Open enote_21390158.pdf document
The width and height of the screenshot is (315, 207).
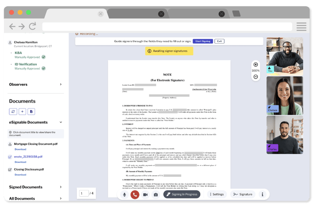pyautogui.click(x=28, y=157)
